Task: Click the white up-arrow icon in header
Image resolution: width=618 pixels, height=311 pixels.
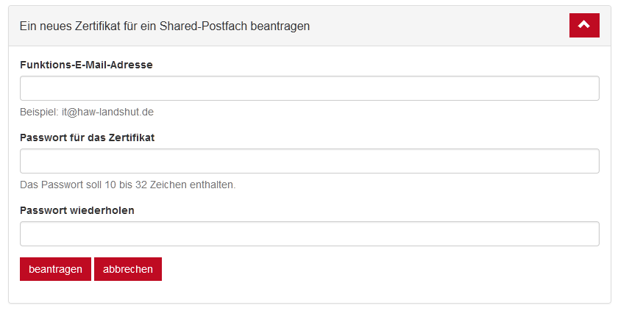Action: [584, 25]
